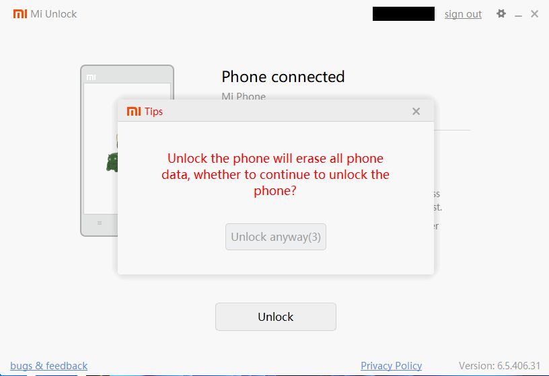This screenshot has width=549, height=376.
Task: Click the Mi logo in Tips header
Action: coord(134,112)
